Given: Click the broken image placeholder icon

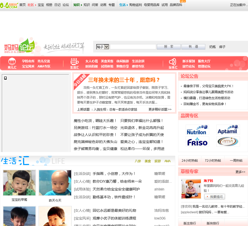Looking at the screenshot, I should tap(5, 78).
